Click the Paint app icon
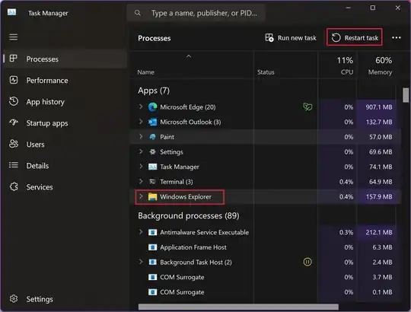This screenshot has width=411, height=312. click(152, 137)
